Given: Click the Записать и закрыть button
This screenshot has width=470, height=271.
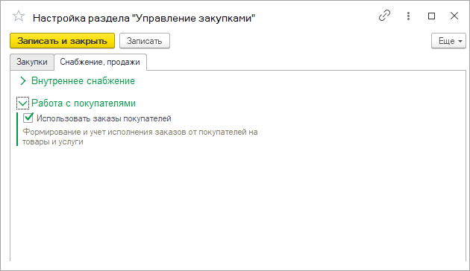Looking at the screenshot, I should pos(63,41).
